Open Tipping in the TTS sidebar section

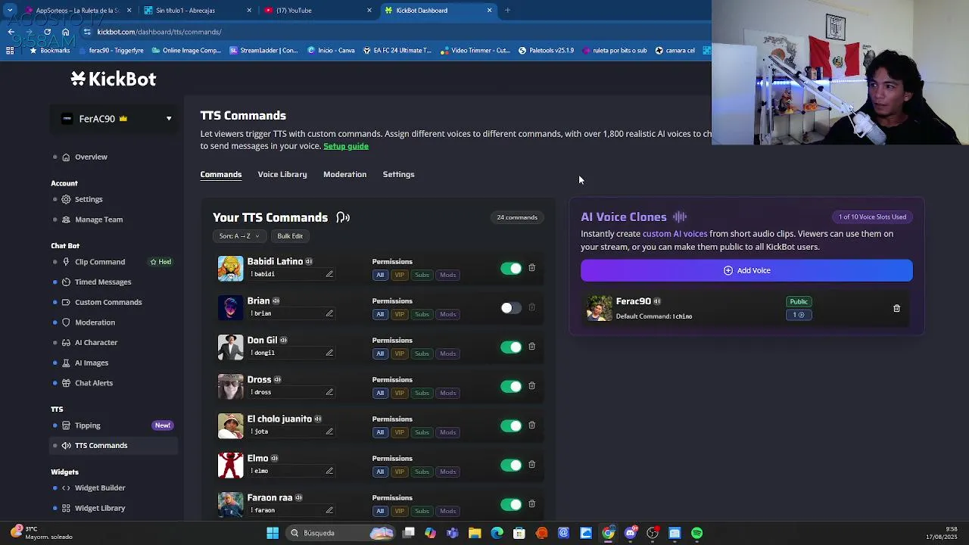coord(88,425)
